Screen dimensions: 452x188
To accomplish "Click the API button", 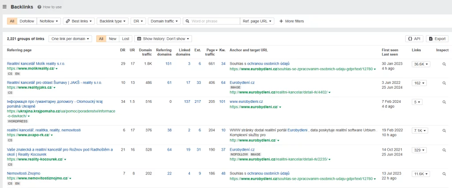I will 414,39.
